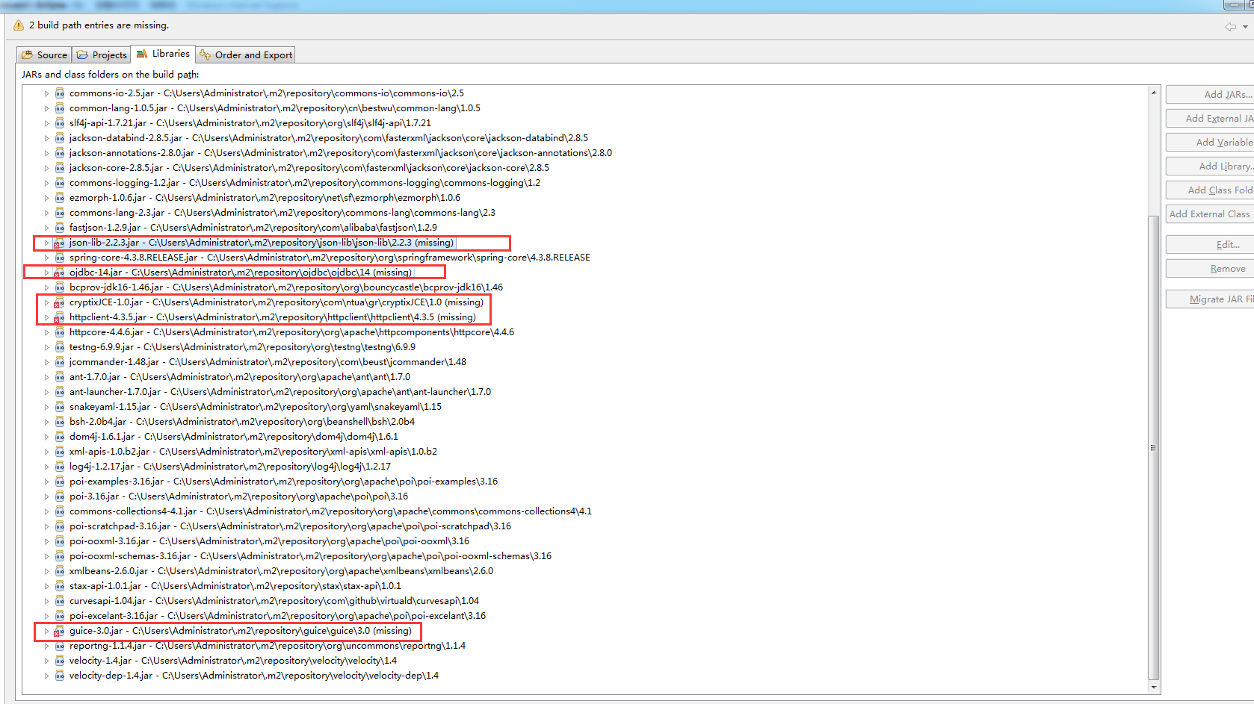1254x704 pixels.
Task: Click the list scrollbar down arrow
Action: [1154, 688]
